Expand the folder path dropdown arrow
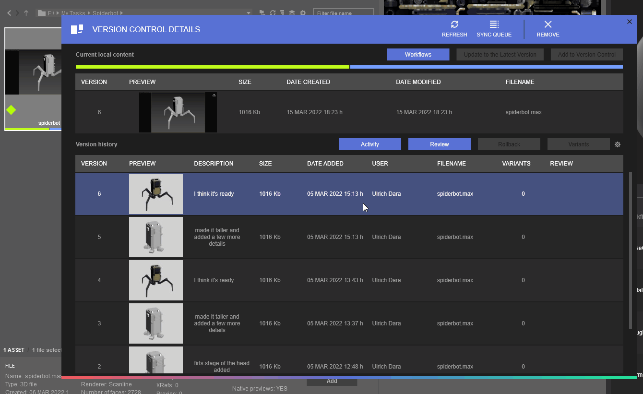 248,13
